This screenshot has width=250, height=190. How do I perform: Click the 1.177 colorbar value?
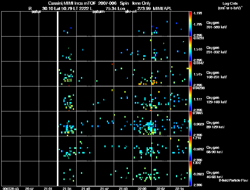coord(198,99)
